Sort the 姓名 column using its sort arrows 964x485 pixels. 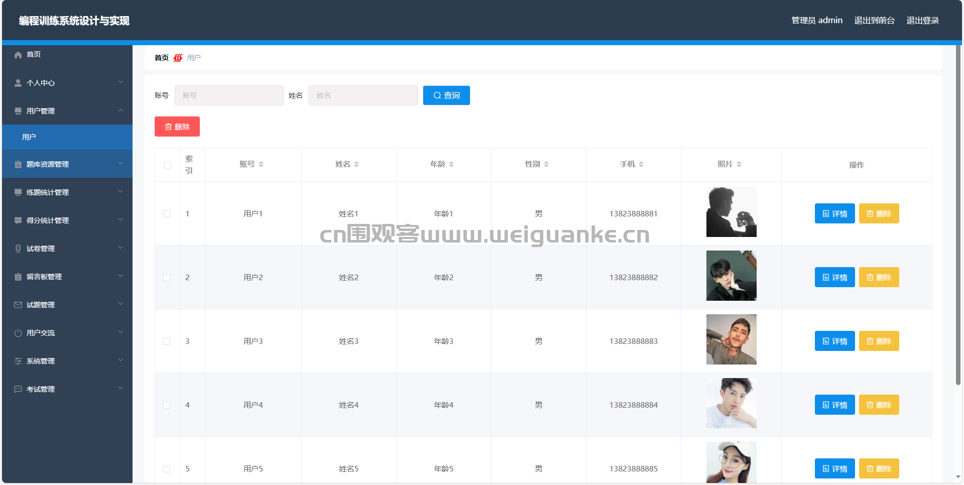pyautogui.click(x=356, y=164)
